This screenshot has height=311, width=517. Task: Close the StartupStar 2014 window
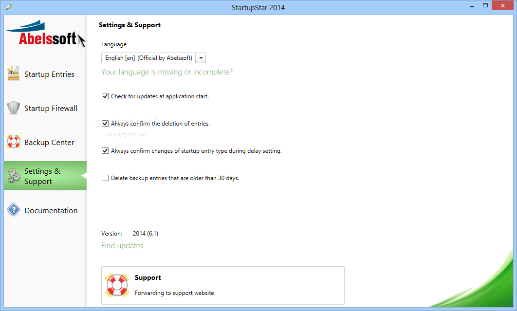click(x=503, y=6)
